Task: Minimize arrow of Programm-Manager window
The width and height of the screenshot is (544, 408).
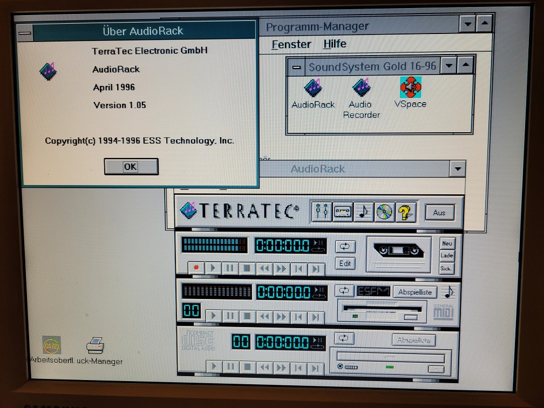Action: 468,24
